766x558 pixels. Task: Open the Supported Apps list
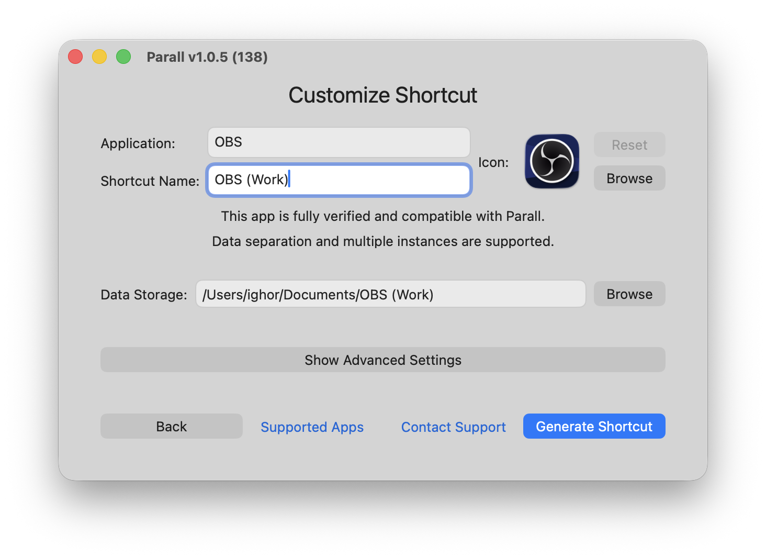tap(312, 427)
